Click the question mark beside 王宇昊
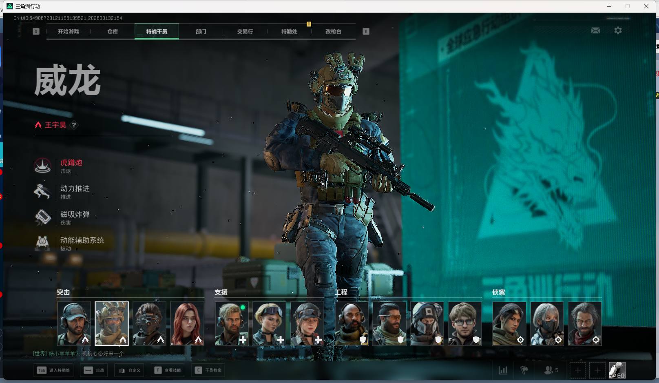The width and height of the screenshot is (659, 383). 74,125
